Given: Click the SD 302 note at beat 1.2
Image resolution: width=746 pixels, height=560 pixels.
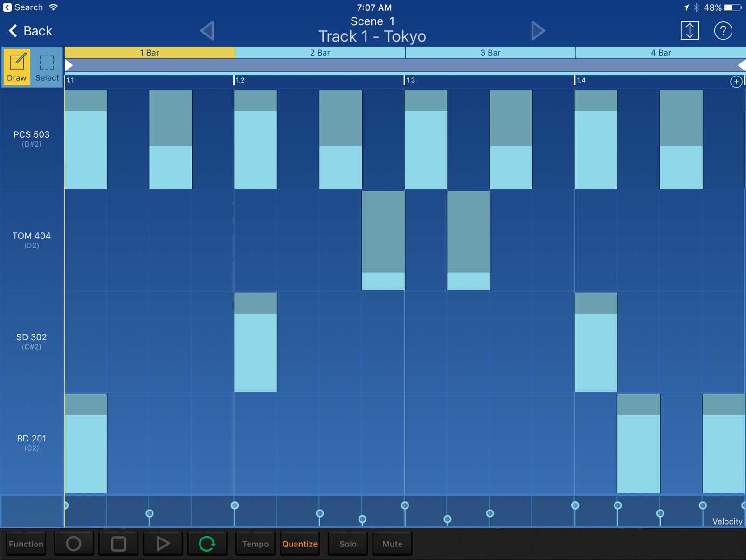Looking at the screenshot, I should coord(256,342).
